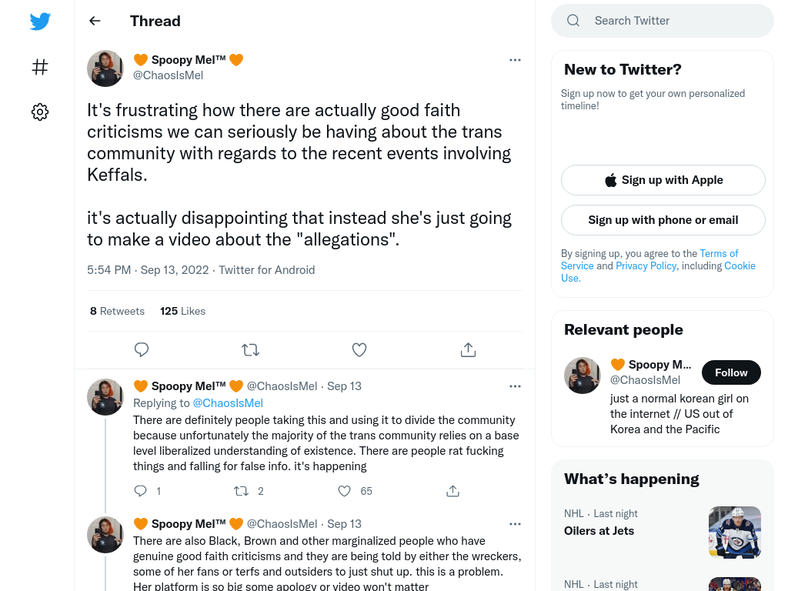
Task: Like the first reply with 65 likes
Action: [x=344, y=491]
